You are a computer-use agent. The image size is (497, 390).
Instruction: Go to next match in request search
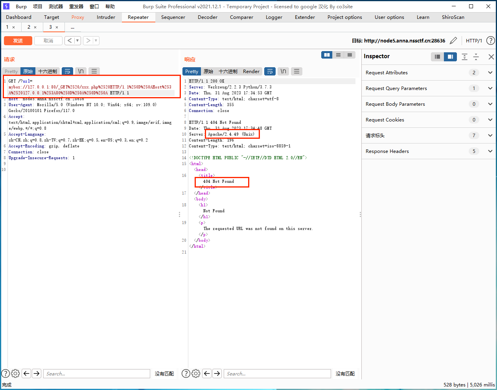[x=37, y=373]
